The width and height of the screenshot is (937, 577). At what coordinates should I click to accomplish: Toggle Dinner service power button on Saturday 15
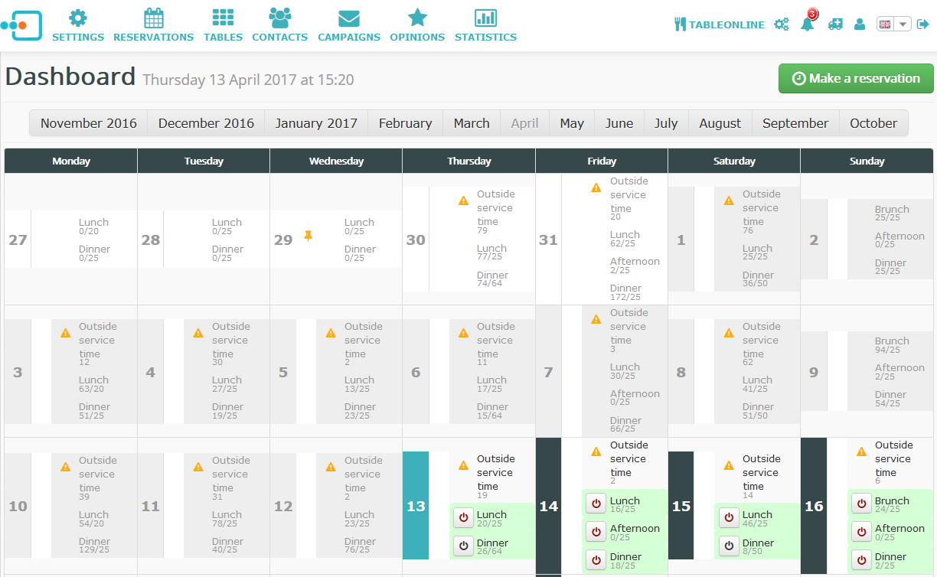tap(729, 546)
